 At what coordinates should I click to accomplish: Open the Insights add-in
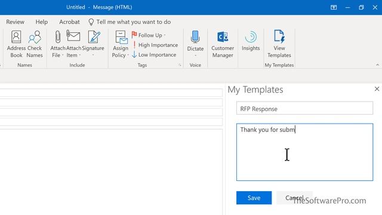point(251,41)
